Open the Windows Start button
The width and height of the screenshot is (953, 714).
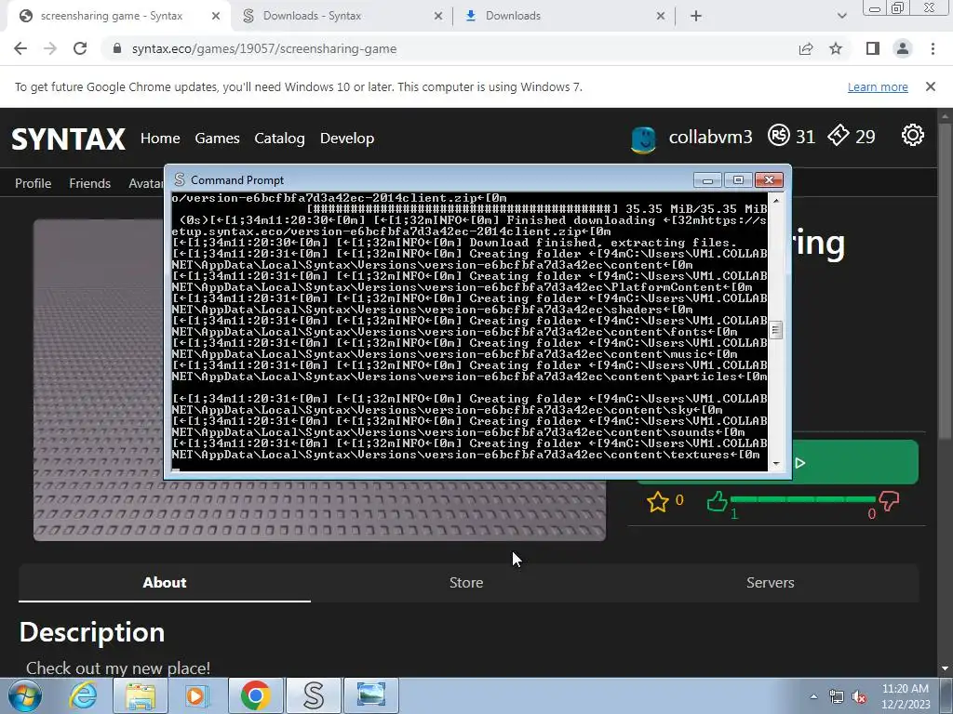[25, 695]
